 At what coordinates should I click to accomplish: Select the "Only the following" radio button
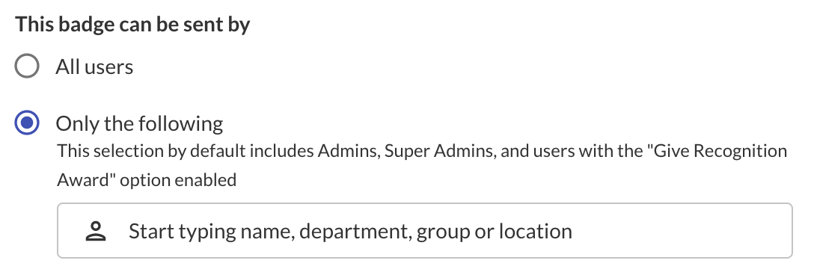[26, 123]
